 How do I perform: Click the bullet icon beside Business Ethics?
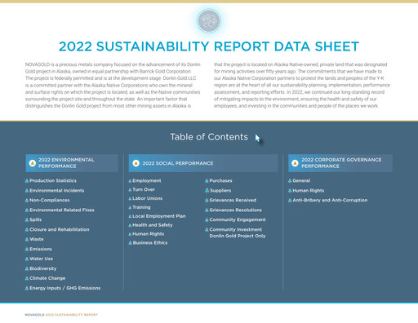pyautogui.click(x=130, y=243)
